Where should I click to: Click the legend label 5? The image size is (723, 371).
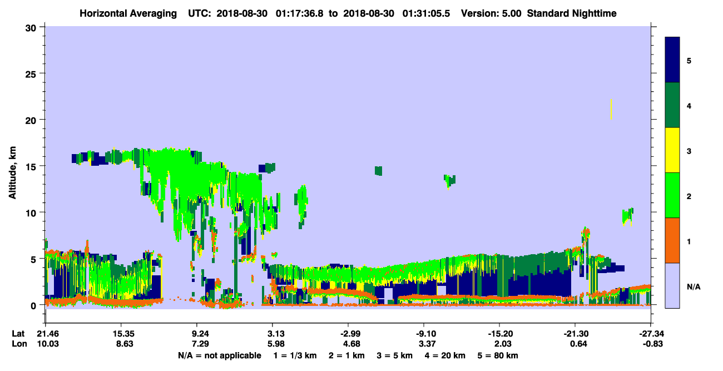pyautogui.click(x=689, y=60)
